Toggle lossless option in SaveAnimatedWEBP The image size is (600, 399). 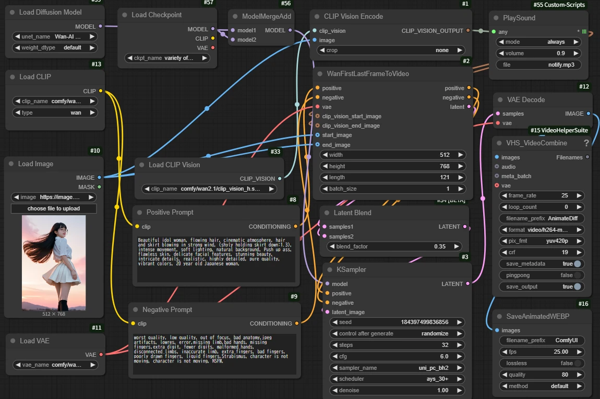coord(577,363)
